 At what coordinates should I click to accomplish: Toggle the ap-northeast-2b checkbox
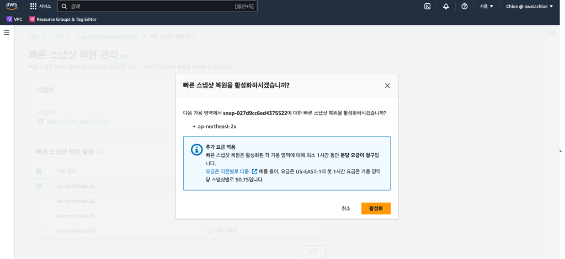coord(39,201)
